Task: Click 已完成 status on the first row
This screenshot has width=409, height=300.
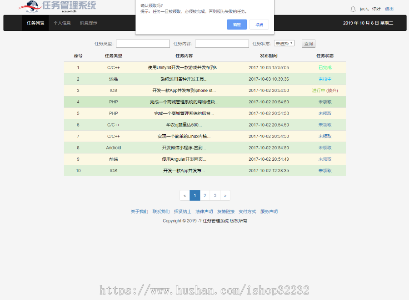Action: point(324,67)
